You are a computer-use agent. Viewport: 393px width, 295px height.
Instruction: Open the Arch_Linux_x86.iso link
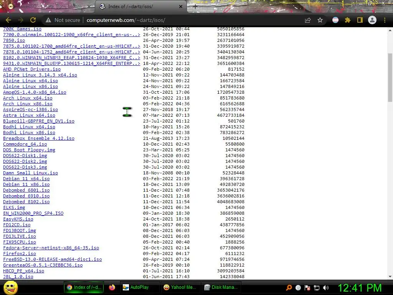pyautogui.click(x=28, y=104)
